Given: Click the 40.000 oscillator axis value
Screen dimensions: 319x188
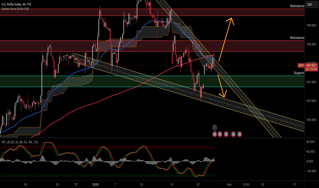Looking at the screenshot, I should coord(310,152).
